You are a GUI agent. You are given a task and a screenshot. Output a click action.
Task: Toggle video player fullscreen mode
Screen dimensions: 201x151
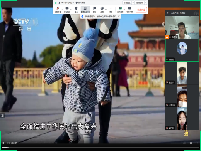pos(191,143)
